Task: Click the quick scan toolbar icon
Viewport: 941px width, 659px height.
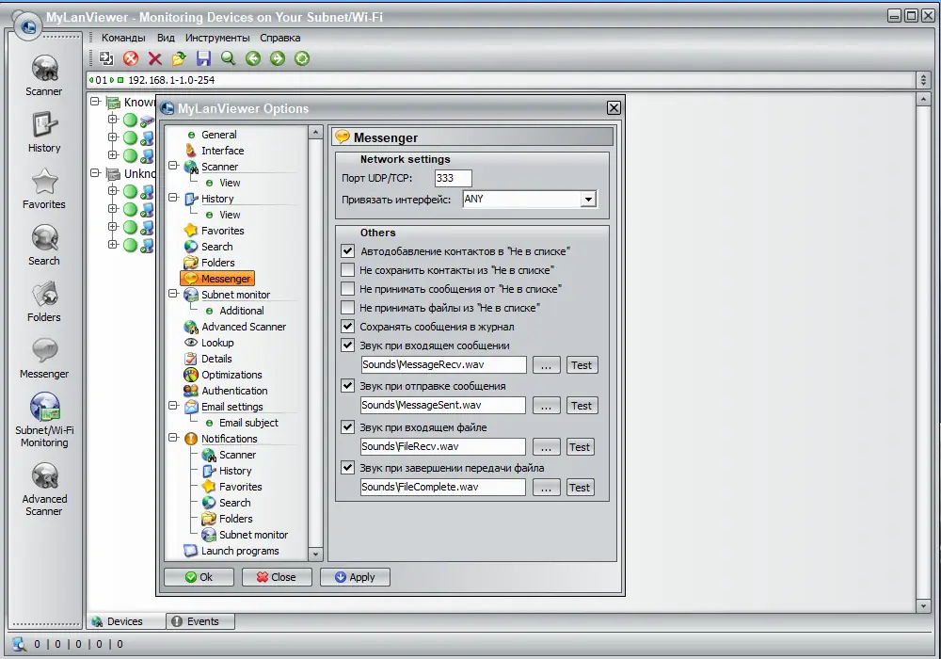Action: point(106,58)
